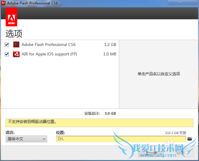Screen dimensions: 199x161
Task: Click the 单击产品名以自定义选项 hint text
Action: click(159, 74)
